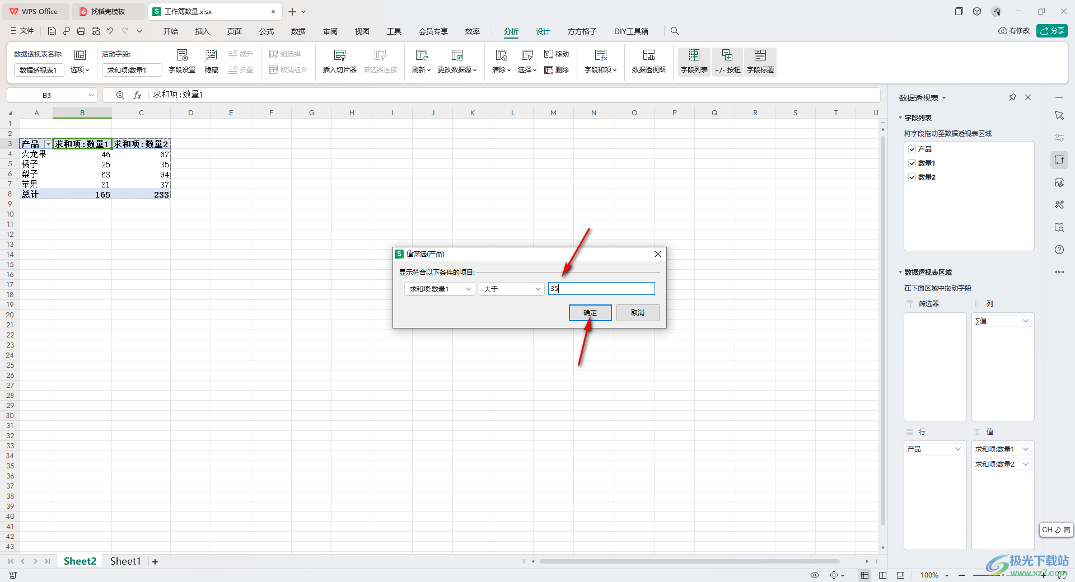1075x582 pixels.
Task: Open the 产品 filter dropdown in cell A3
Action: [x=48, y=144]
